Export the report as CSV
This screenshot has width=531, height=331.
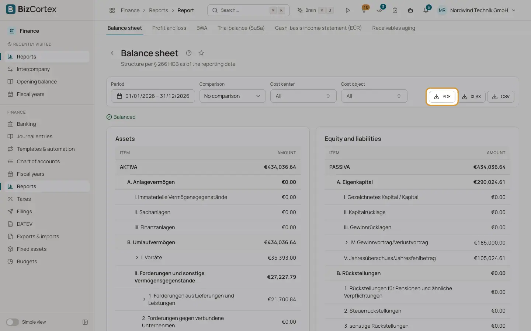(501, 97)
